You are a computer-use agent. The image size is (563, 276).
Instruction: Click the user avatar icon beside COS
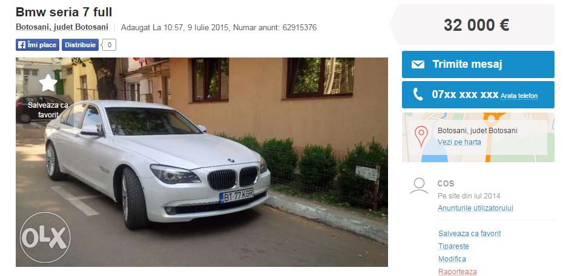pos(419,186)
